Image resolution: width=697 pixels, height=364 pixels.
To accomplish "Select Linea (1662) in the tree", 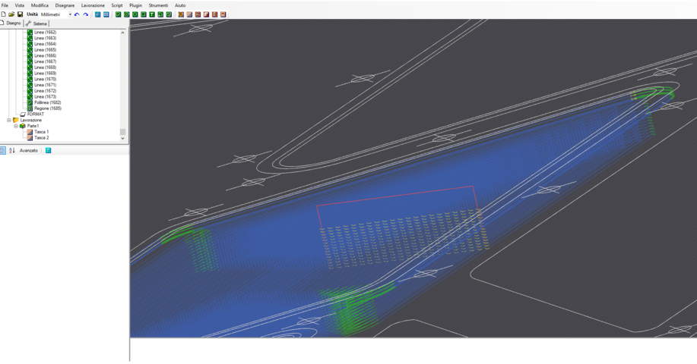I will [x=45, y=33].
